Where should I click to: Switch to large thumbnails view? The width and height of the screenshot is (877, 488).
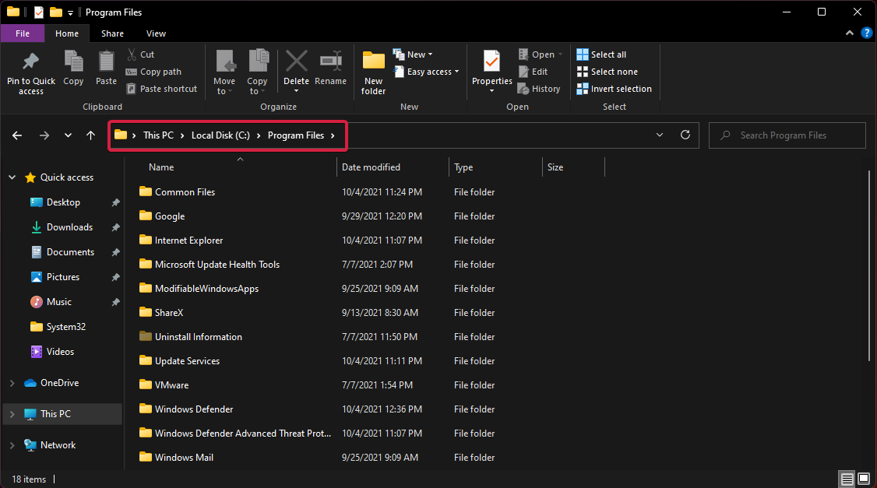coord(864,479)
